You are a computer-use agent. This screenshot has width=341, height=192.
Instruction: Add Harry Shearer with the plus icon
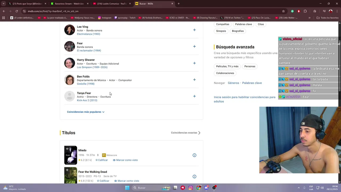tap(194, 63)
